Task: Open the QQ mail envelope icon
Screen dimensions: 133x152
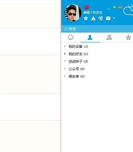Action: click(x=108, y=18)
